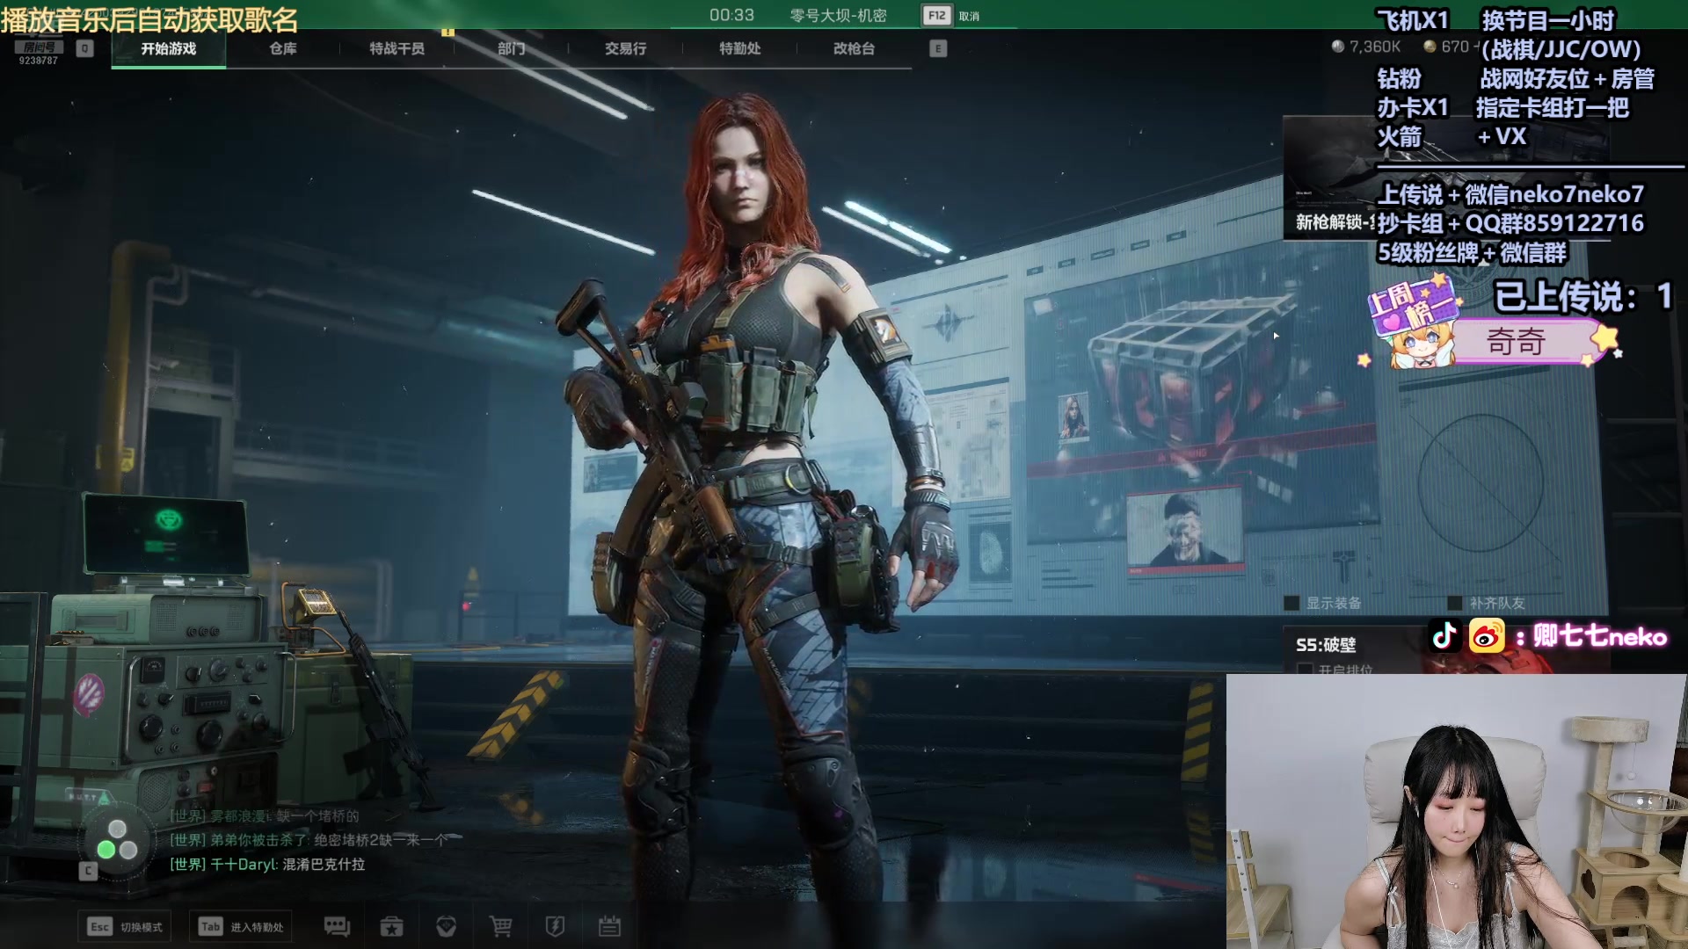1688x949 pixels.
Task: Click the S5:破壁 season panel title
Action: (1326, 645)
